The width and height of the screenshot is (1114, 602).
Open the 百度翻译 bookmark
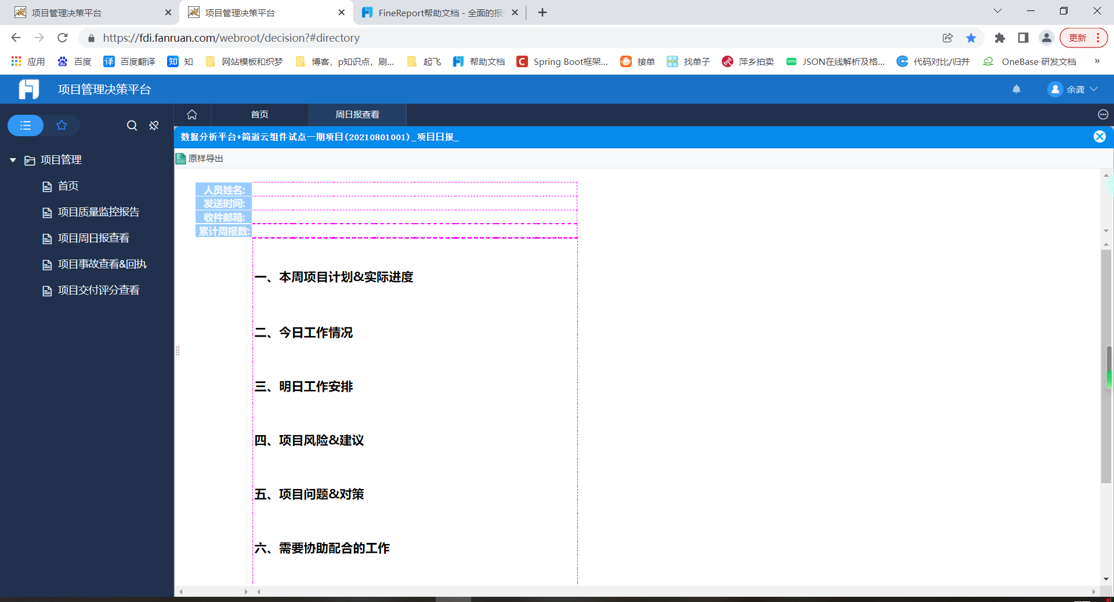[x=129, y=61]
